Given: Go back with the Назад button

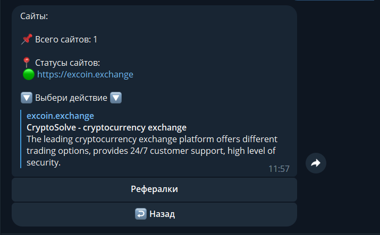Looking at the screenshot, I should (154, 214).
